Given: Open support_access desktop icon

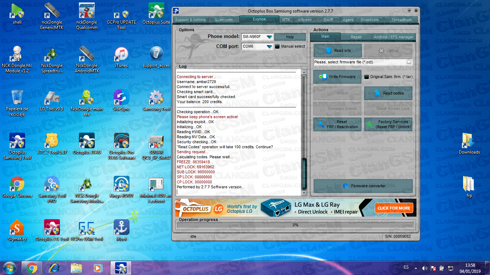Looking at the screenshot, I should (156, 57).
